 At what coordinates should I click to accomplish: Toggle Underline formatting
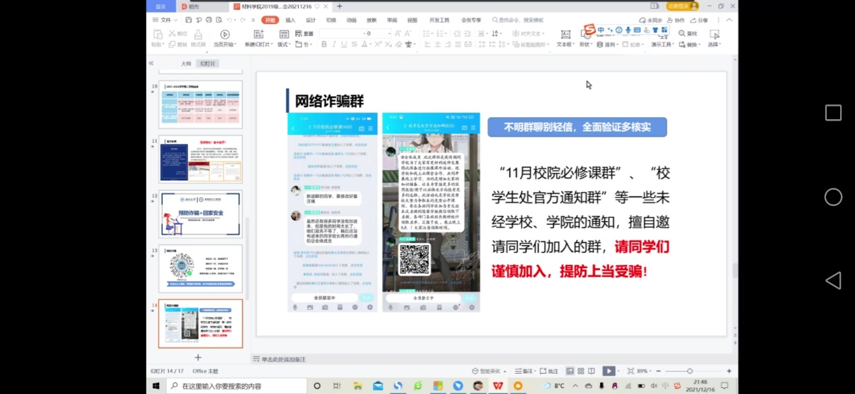(x=344, y=44)
